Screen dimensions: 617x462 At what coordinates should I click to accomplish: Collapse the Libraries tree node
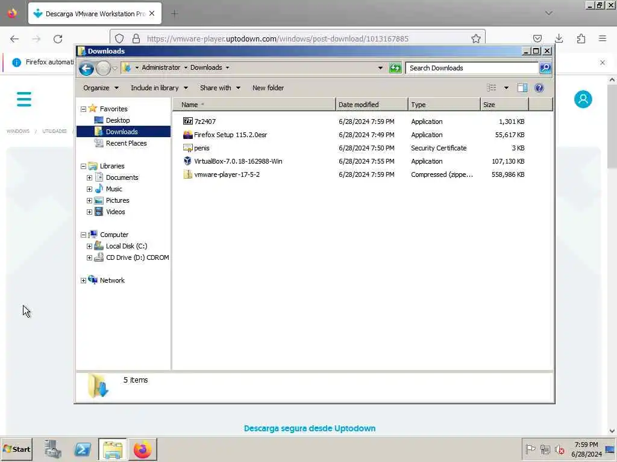click(83, 166)
